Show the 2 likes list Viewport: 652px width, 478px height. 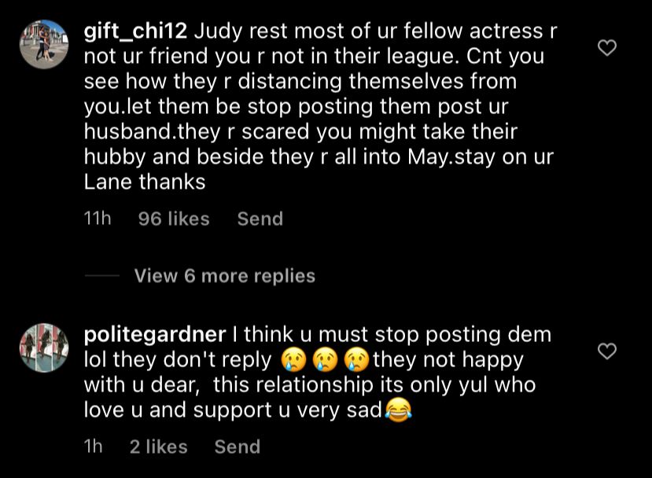158,447
